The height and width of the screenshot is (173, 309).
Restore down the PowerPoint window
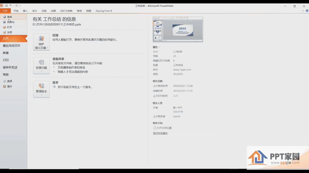click(294, 6)
